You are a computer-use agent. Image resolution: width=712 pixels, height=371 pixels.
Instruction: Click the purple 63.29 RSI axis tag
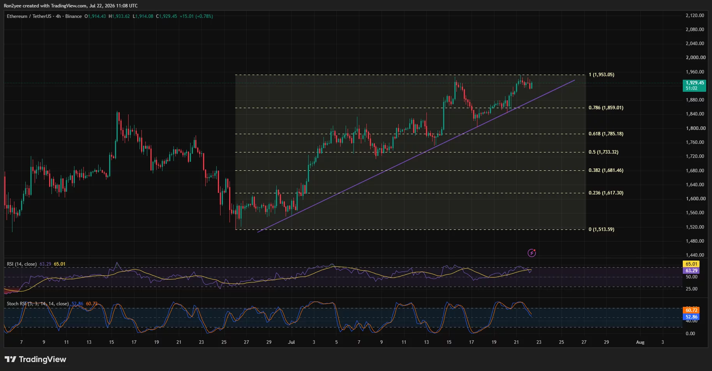691,271
